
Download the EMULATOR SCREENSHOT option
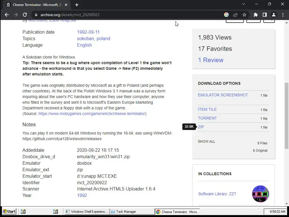click(x=223, y=95)
